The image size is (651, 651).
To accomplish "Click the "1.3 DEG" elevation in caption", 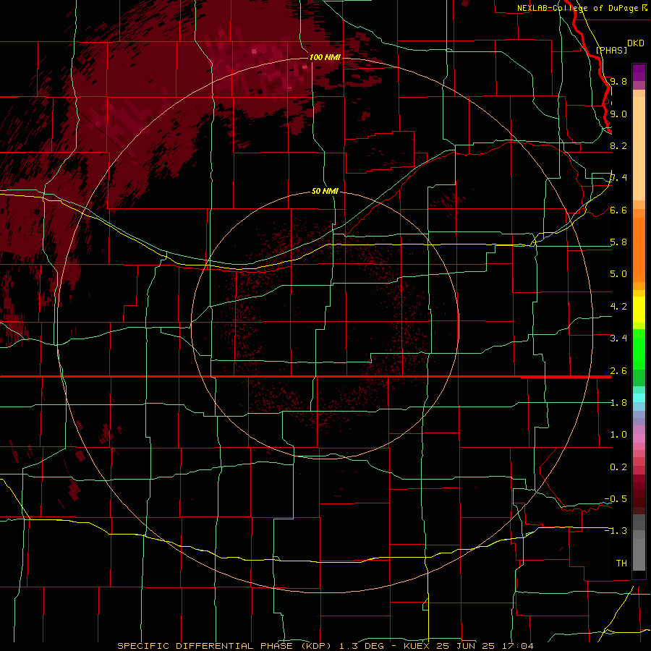I will (362, 646).
